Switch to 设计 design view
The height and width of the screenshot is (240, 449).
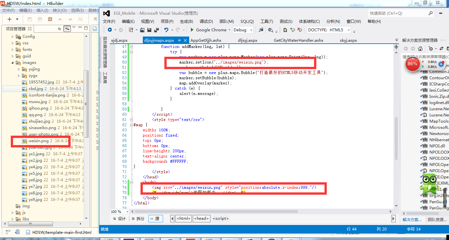(x=119, y=218)
